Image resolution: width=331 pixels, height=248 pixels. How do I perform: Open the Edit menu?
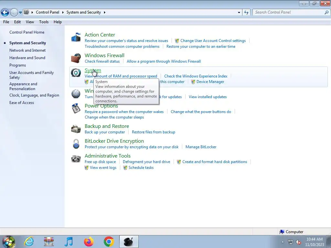[x=17, y=22]
